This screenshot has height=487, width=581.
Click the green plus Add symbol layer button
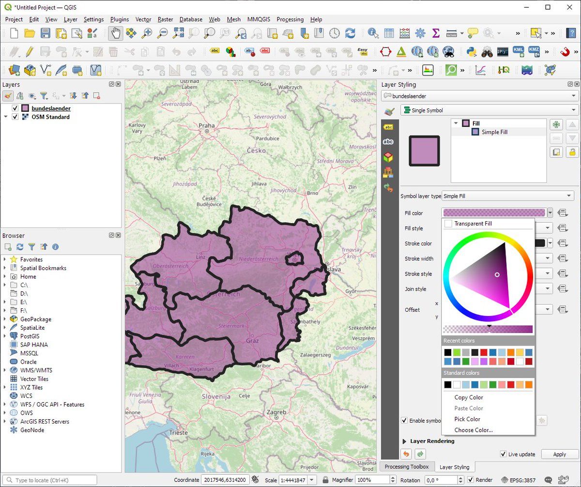pos(556,124)
